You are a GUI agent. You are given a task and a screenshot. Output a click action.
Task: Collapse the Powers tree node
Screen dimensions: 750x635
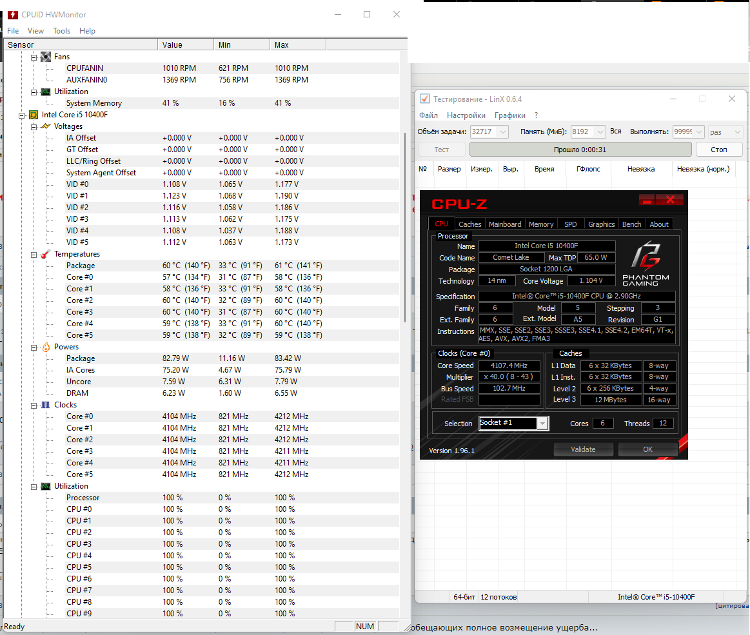pos(34,347)
